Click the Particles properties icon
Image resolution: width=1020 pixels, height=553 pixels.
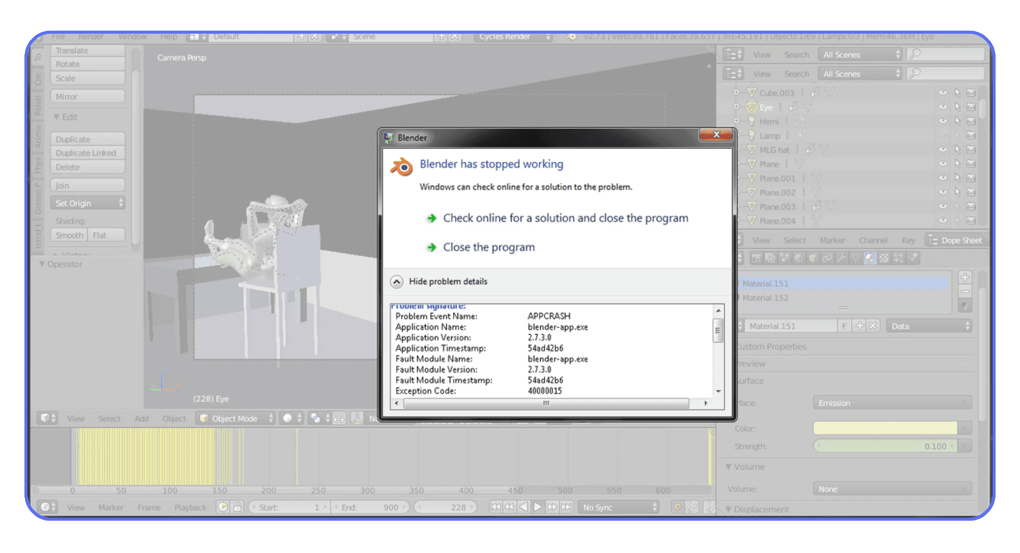898,258
